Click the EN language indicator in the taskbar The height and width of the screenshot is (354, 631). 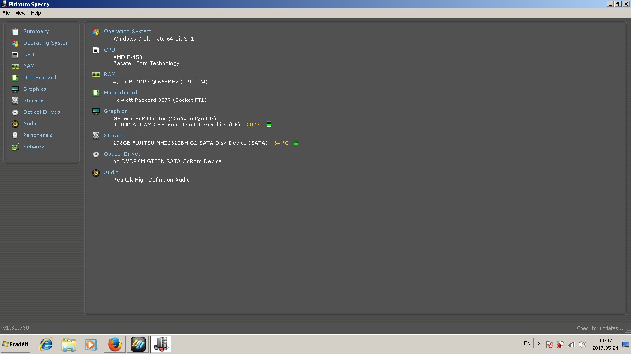[527, 343]
